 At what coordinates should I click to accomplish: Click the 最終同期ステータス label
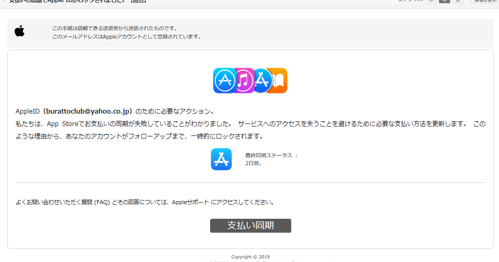click(x=269, y=156)
